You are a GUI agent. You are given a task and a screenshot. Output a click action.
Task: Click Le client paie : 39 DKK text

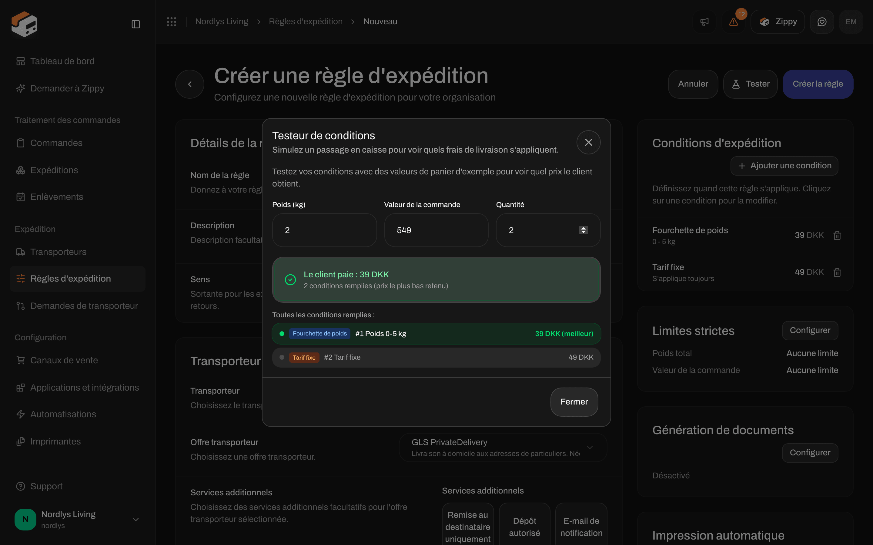pyautogui.click(x=346, y=275)
